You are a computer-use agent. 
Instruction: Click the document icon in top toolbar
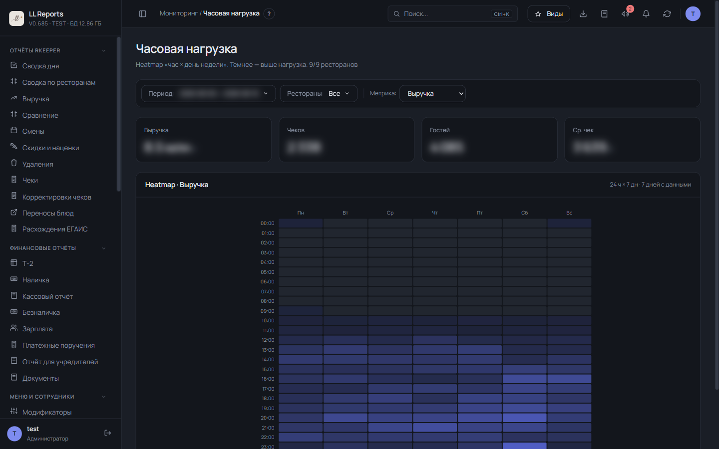(x=604, y=14)
